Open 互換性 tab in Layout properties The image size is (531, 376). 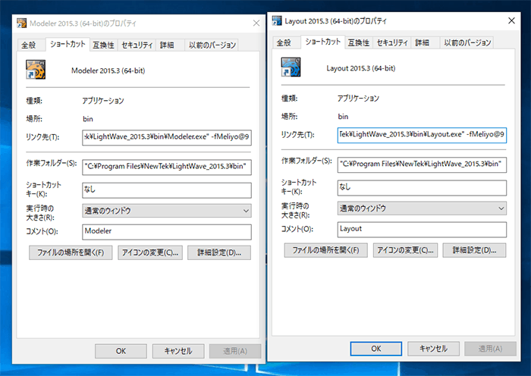359,42
